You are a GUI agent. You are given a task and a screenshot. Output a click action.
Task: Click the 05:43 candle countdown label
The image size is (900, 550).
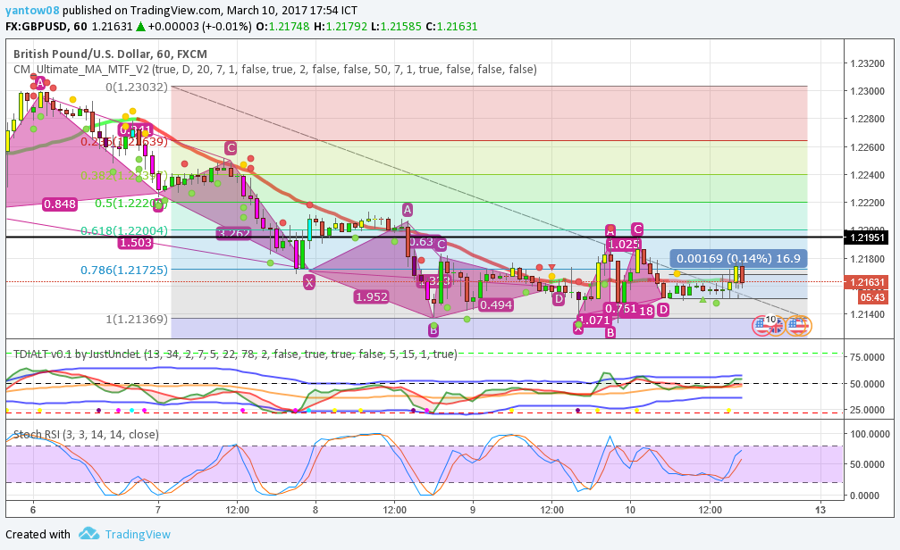[x=873, y=297]
